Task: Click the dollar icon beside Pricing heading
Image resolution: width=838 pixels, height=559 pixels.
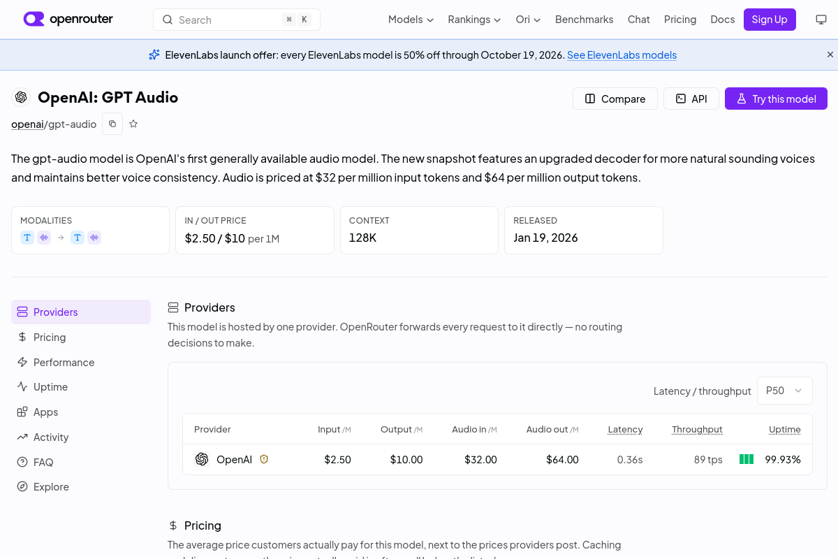Action: (173, 525)
